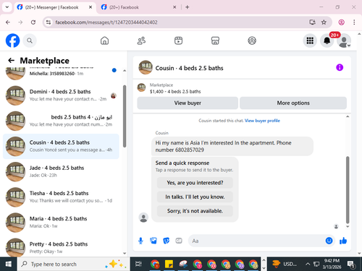The image size is (362, 271).
Task: Bookmark this page with the star
Action: (x=324, y=22)
